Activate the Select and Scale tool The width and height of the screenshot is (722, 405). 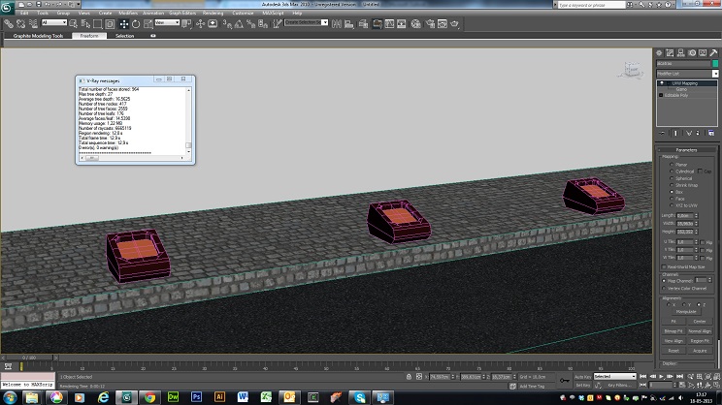pyautogui.click(x=148, y=23)
